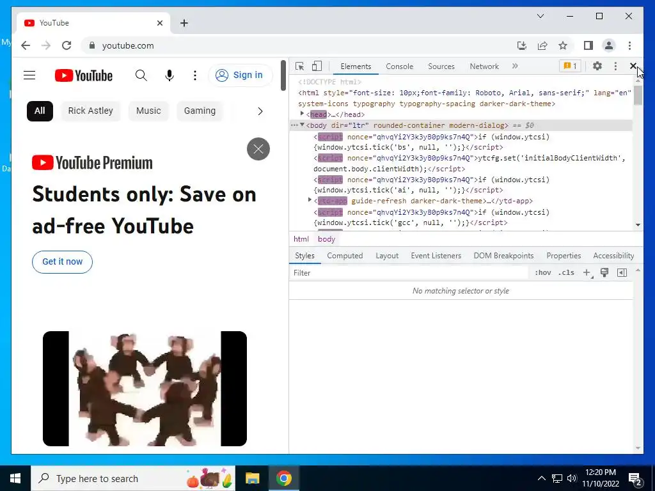Show next category chips arrow

coord(260,111)
